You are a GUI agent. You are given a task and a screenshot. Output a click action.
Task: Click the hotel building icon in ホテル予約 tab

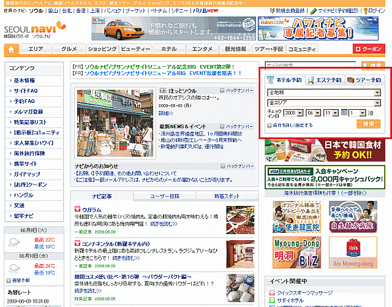(x=270, y=80)
